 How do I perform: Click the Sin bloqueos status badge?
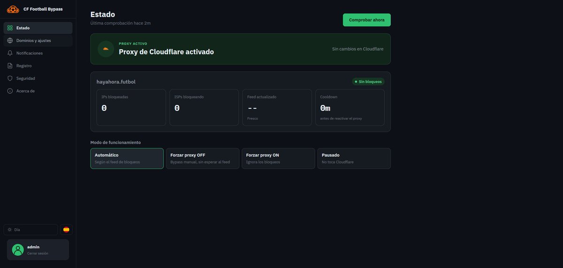tap(368, 82)
